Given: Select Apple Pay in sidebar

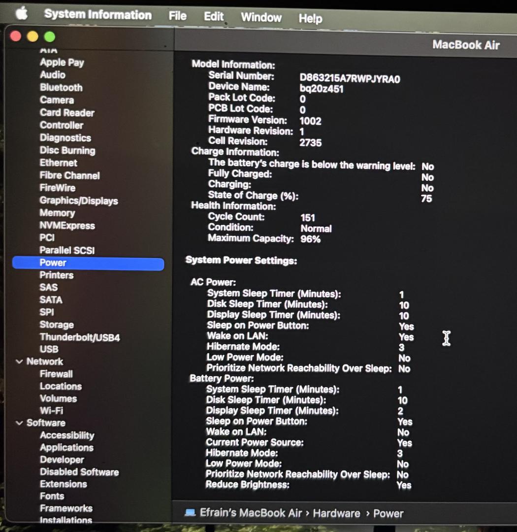Looking at the screenshot, I should click(62, 63).
